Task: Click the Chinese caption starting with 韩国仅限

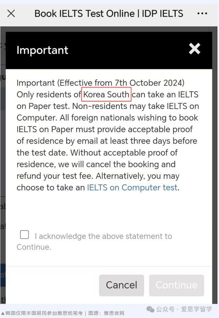Action: 44,313
